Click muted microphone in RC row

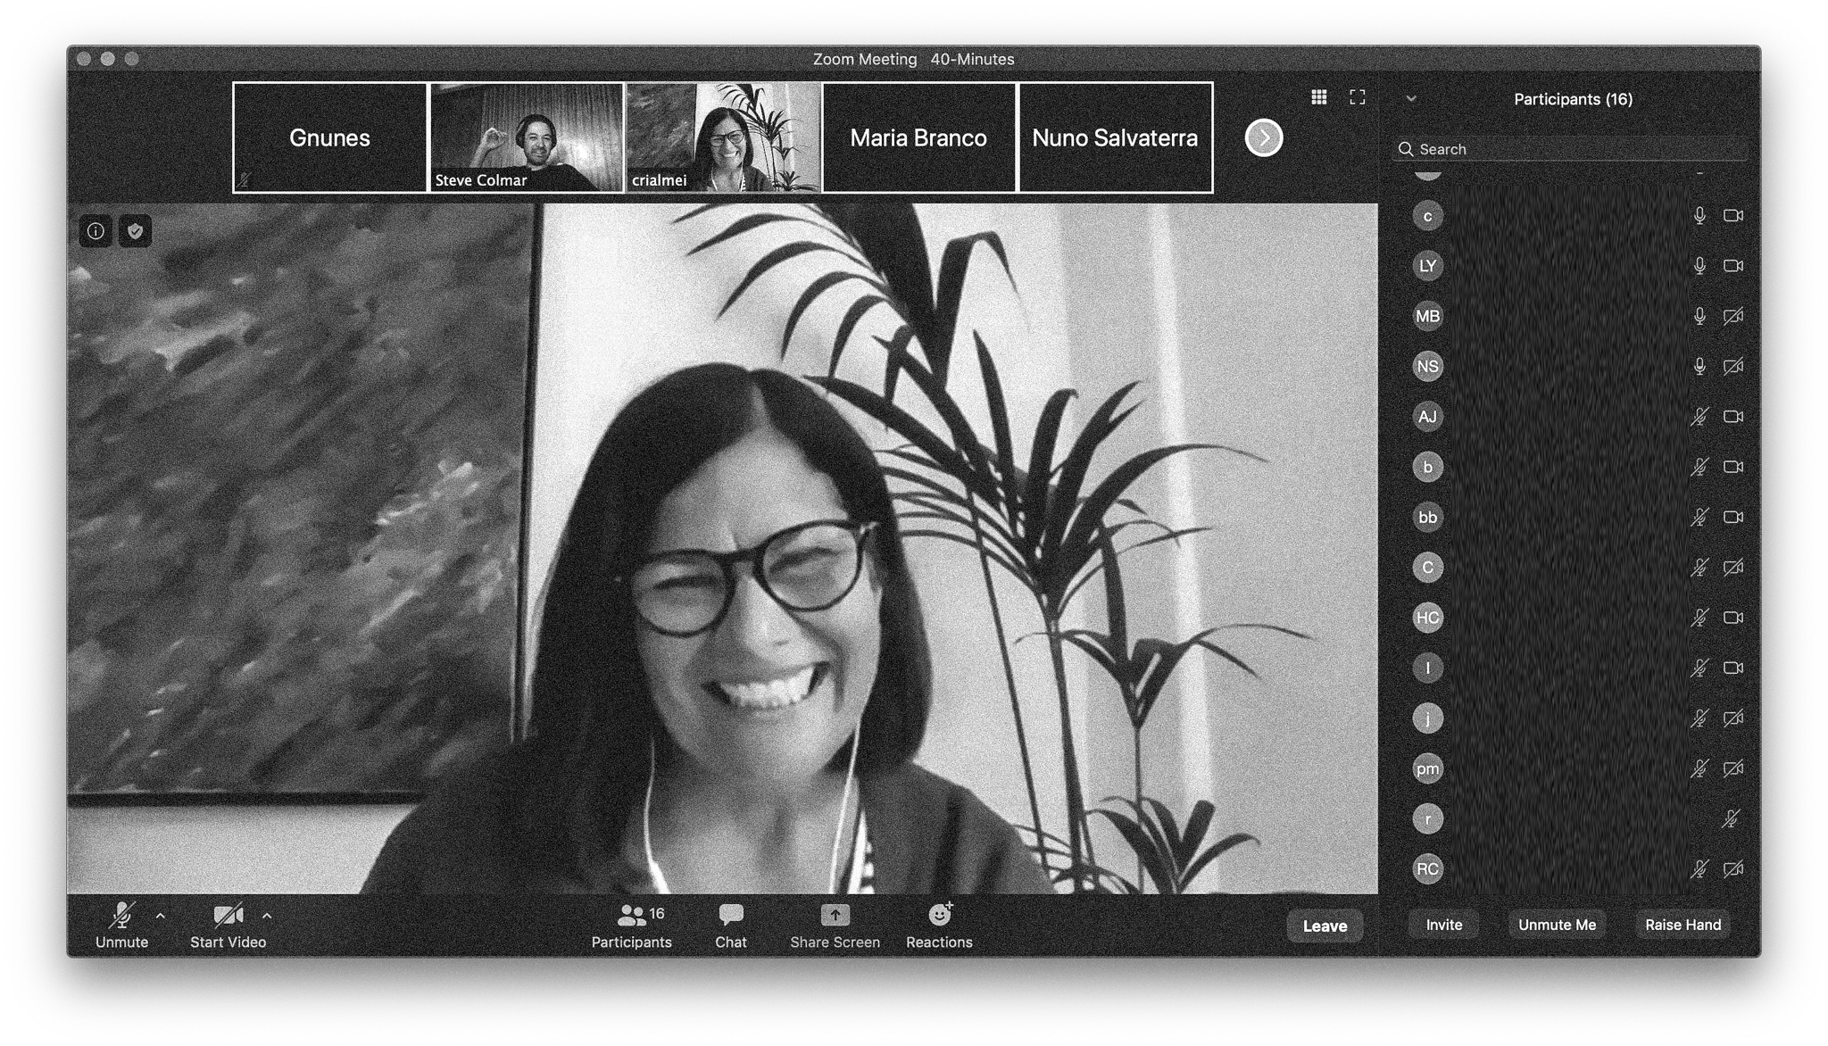tap(1699, 868)
